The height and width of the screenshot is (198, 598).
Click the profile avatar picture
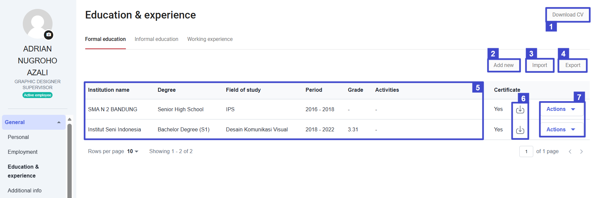37,23
